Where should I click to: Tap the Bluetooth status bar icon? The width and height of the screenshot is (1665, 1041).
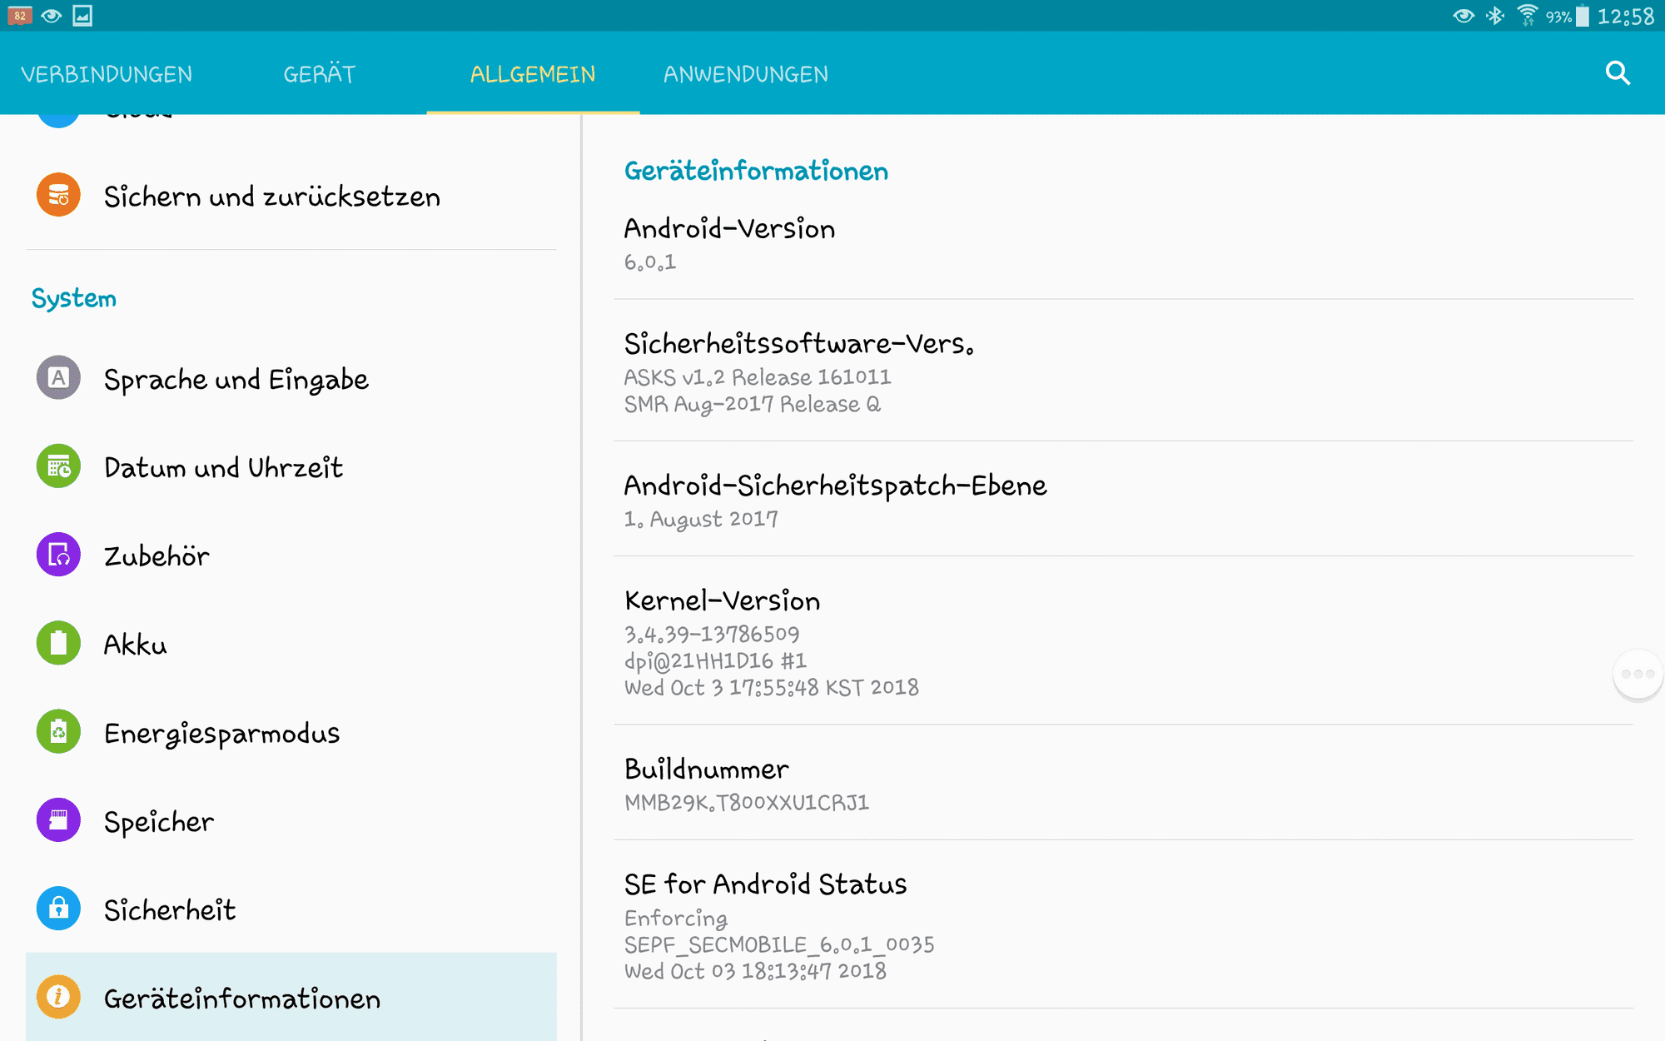(1495, 16)
